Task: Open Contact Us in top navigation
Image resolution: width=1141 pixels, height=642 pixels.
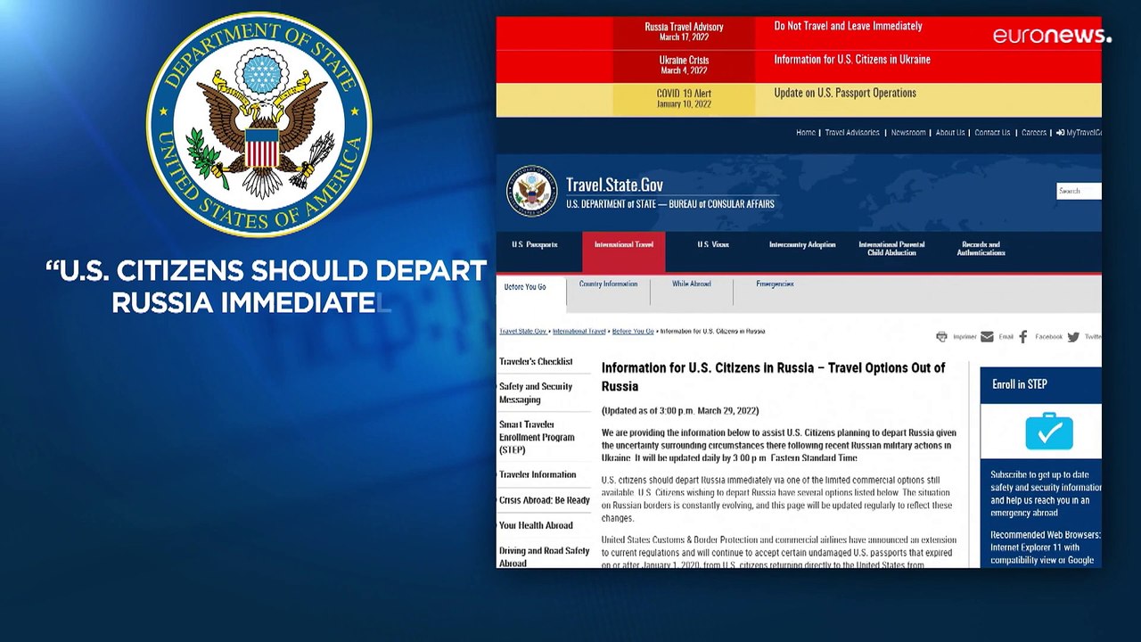Action: (992, 133)
